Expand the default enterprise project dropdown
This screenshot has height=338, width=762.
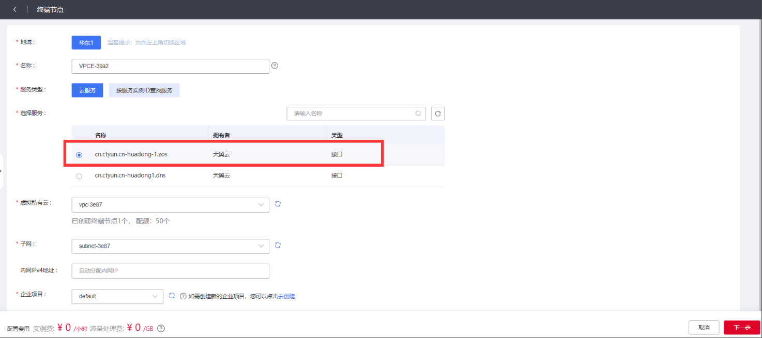(x=117, y=296)
